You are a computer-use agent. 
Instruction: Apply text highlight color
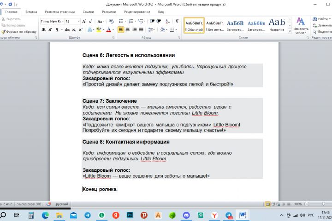coord(99,29)
